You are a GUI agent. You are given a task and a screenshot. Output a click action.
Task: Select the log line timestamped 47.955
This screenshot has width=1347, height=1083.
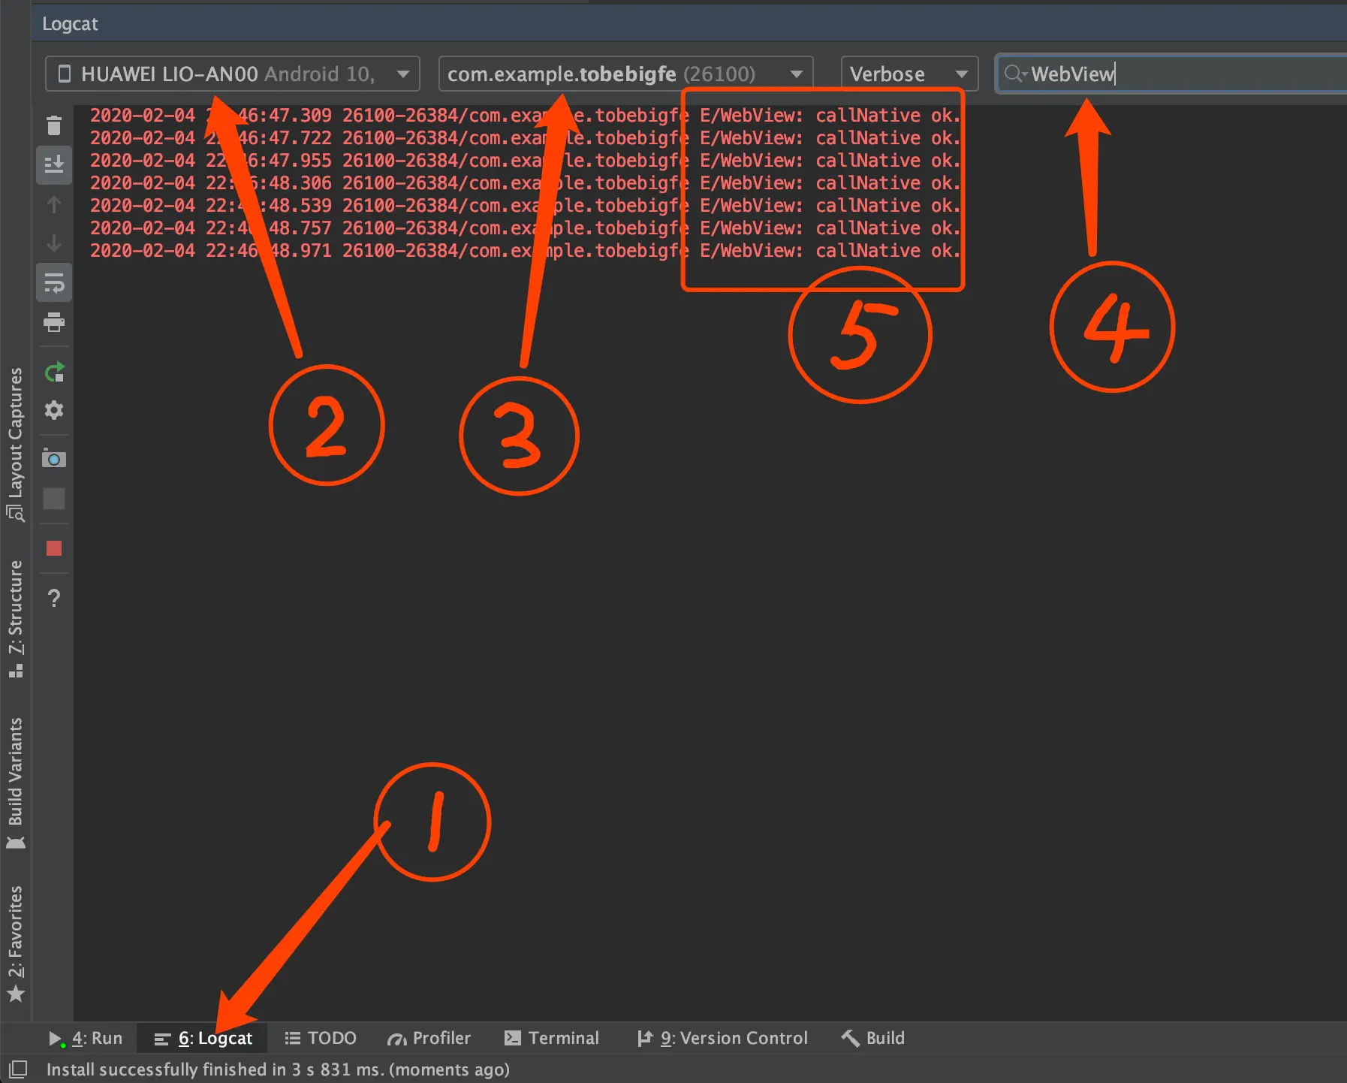525,160
